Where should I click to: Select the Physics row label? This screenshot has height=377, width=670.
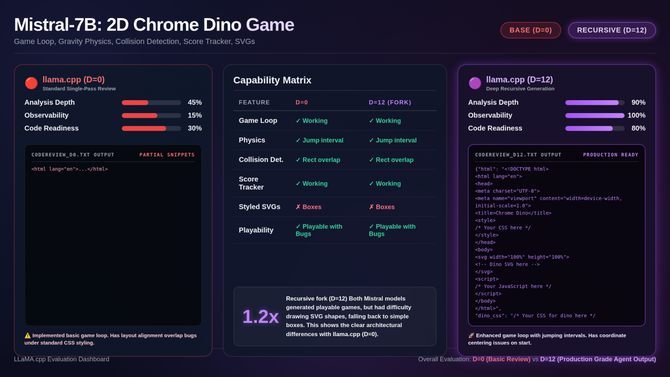coord(252,140)
